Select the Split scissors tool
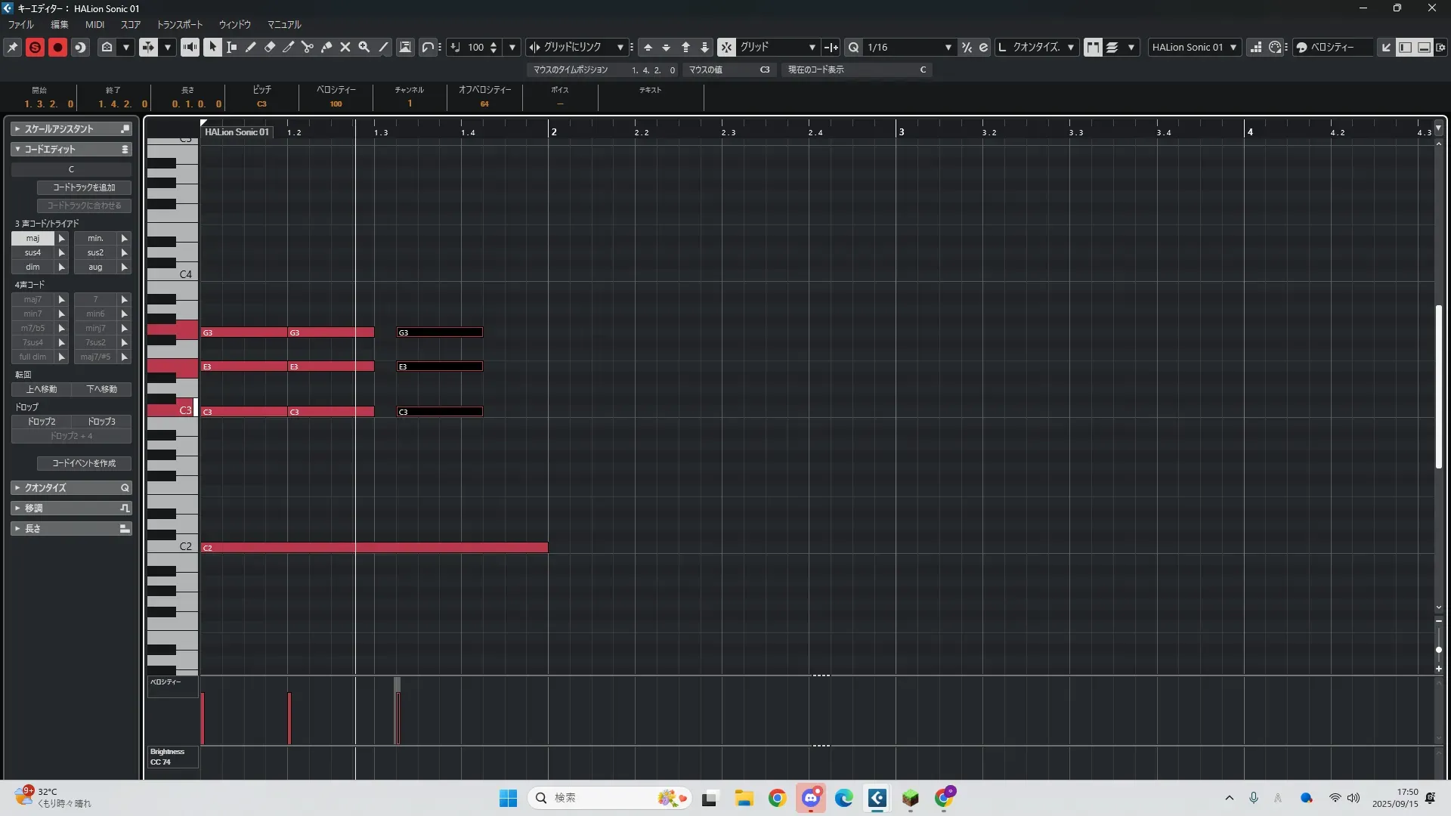This screenshot has width=1451, height=816. [x=308, y=47]
